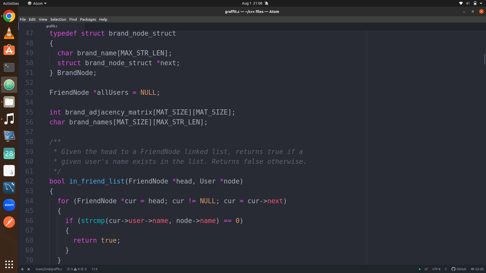
Task: Click cursor position 11:4 button
Action: click(x=94, y=269)
